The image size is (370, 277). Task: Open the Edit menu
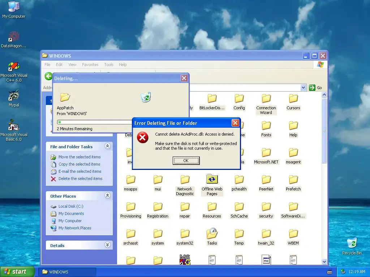click(x=59, y=65)
